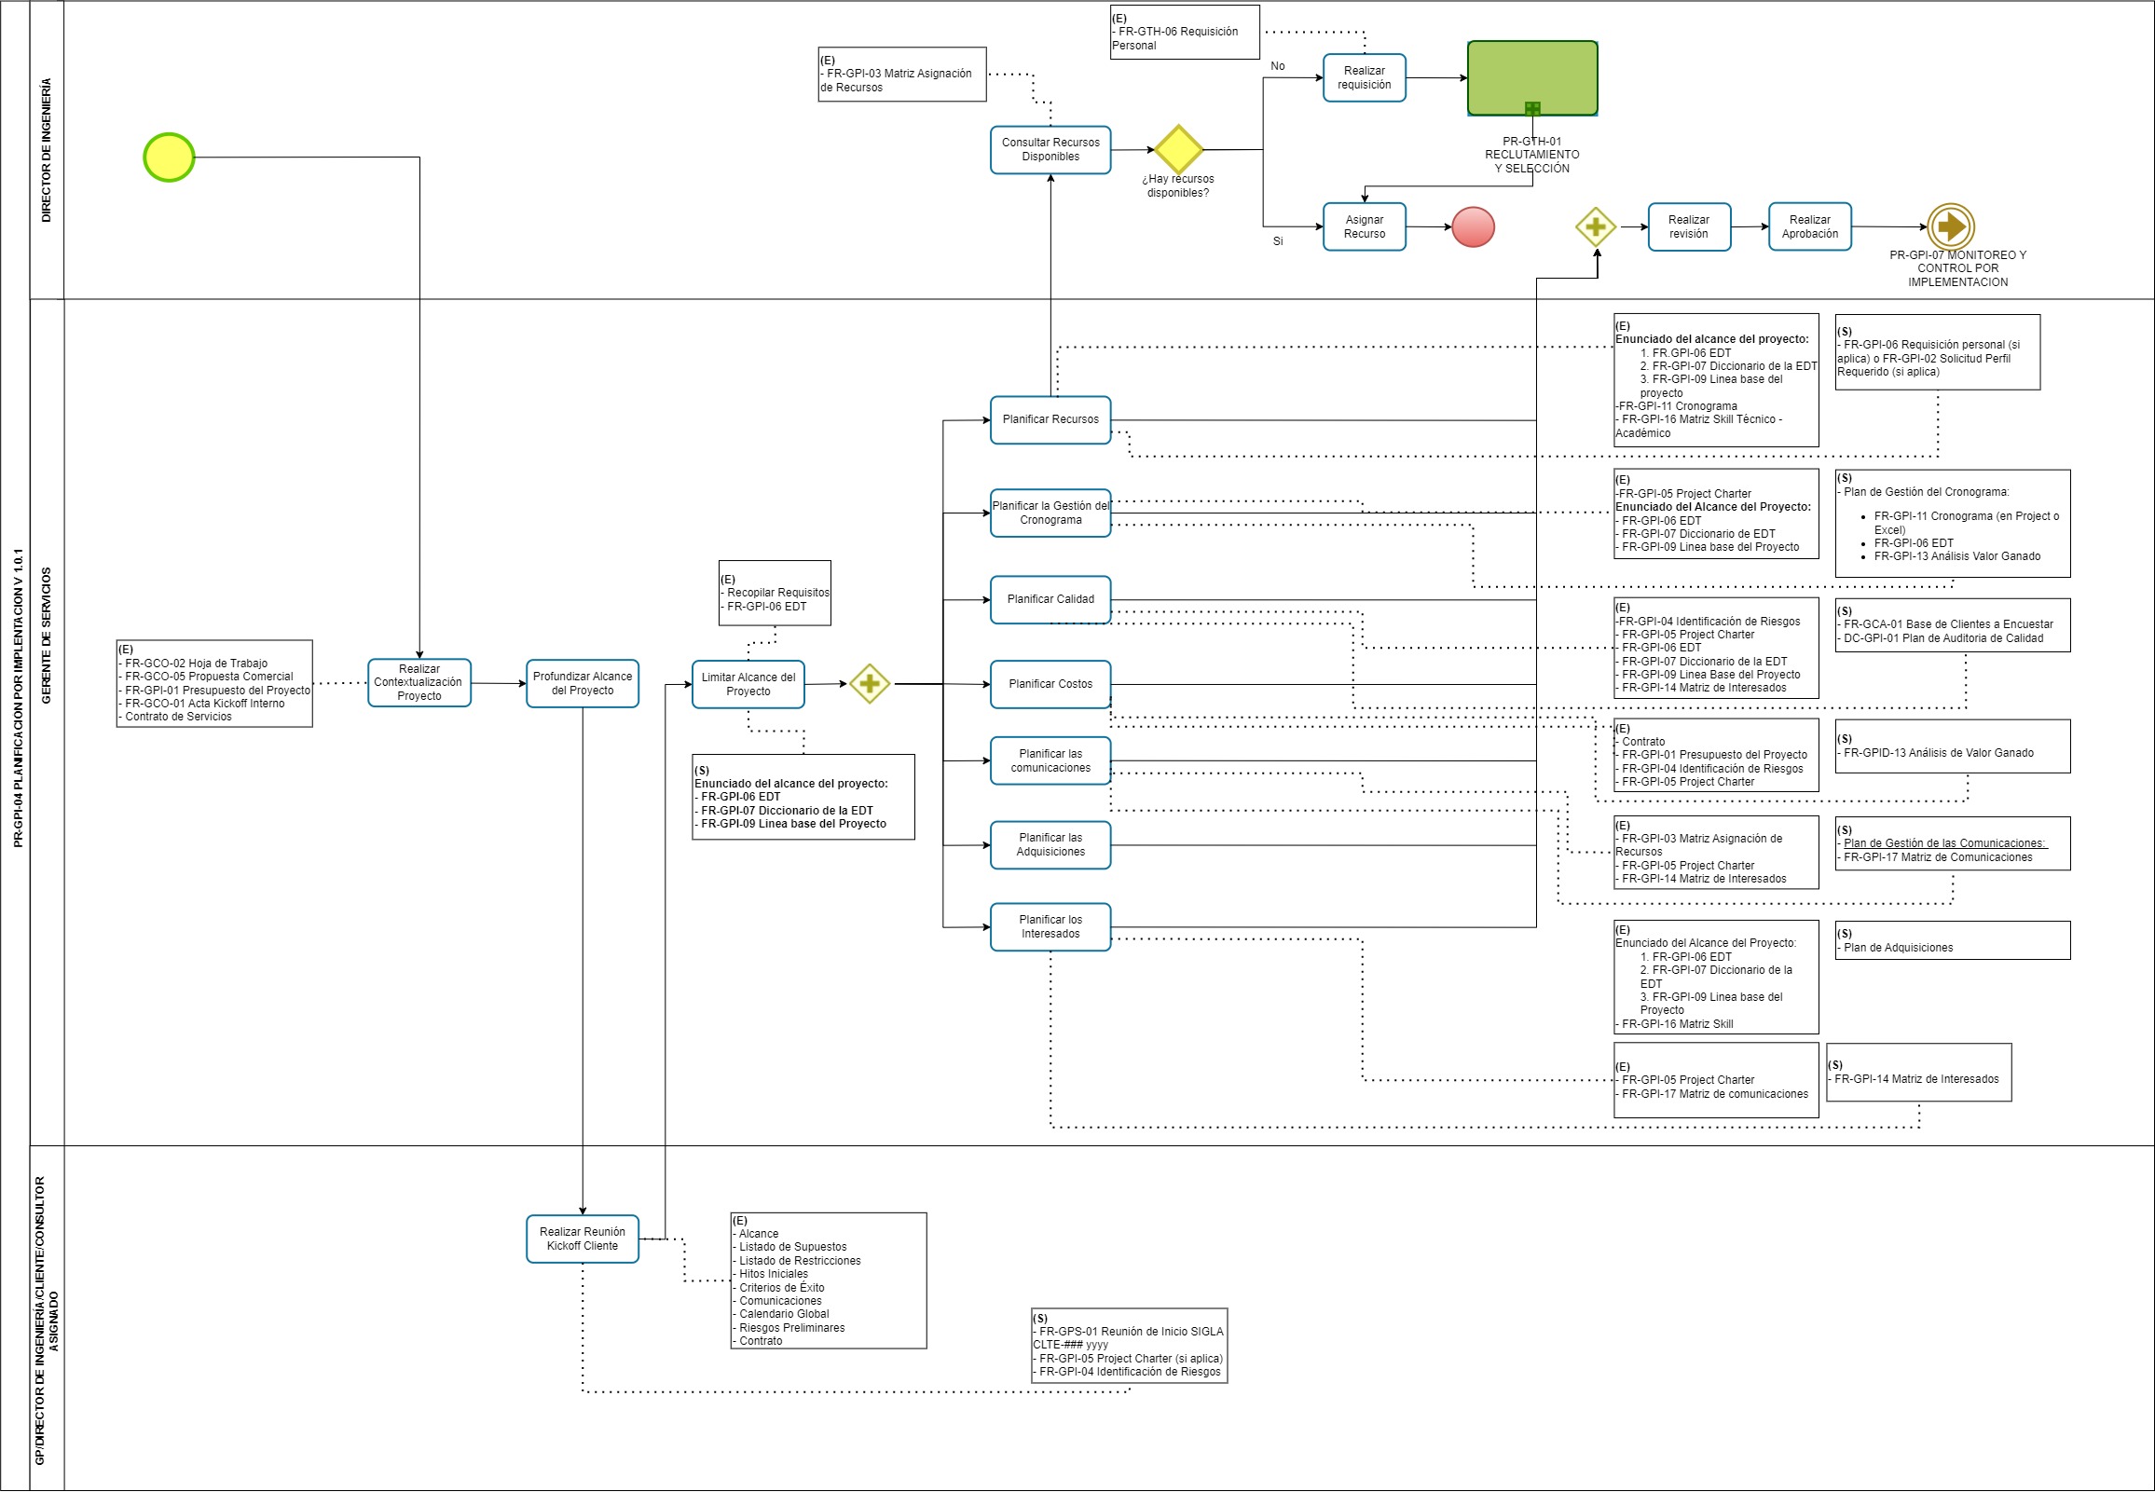Click the bold Enunciado del alcance output annotation
The width and height of the screenshot is (2155, 1492).
click(x=803, y=799)
